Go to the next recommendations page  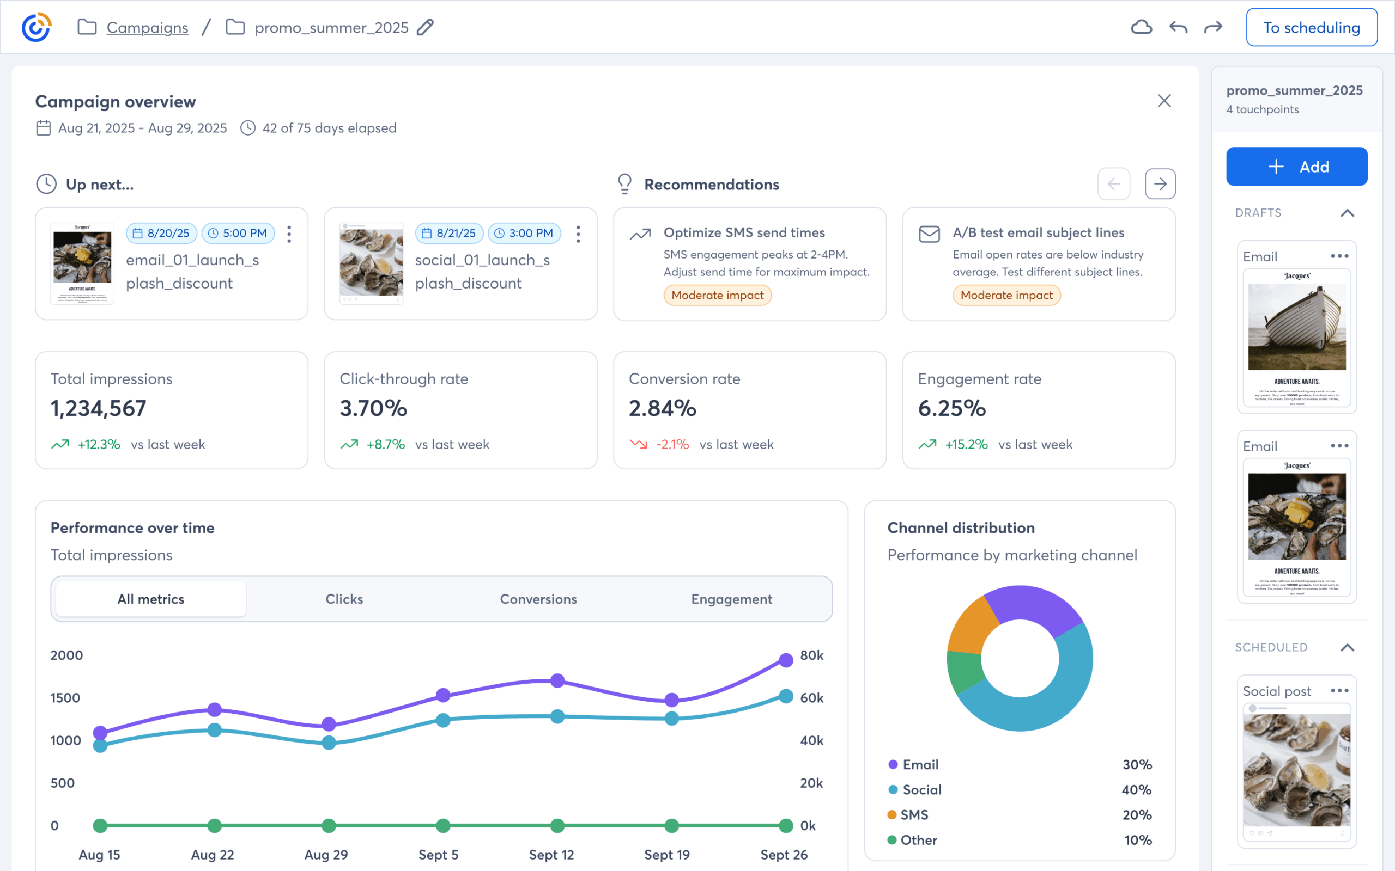tap(1160, 184)
